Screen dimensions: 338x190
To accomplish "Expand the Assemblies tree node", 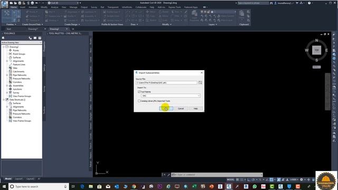I will coord(7,85).
